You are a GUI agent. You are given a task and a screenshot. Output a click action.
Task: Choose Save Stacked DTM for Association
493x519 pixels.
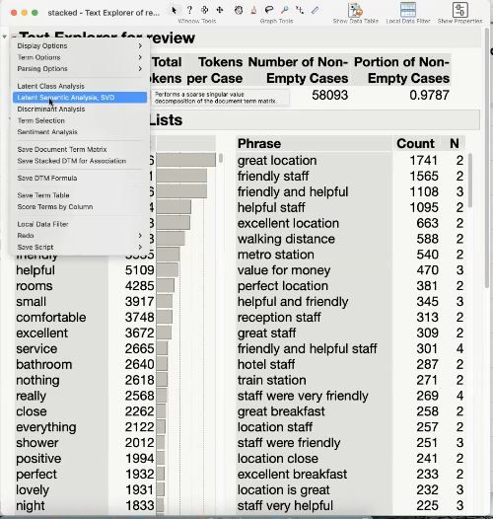(80, 161)
